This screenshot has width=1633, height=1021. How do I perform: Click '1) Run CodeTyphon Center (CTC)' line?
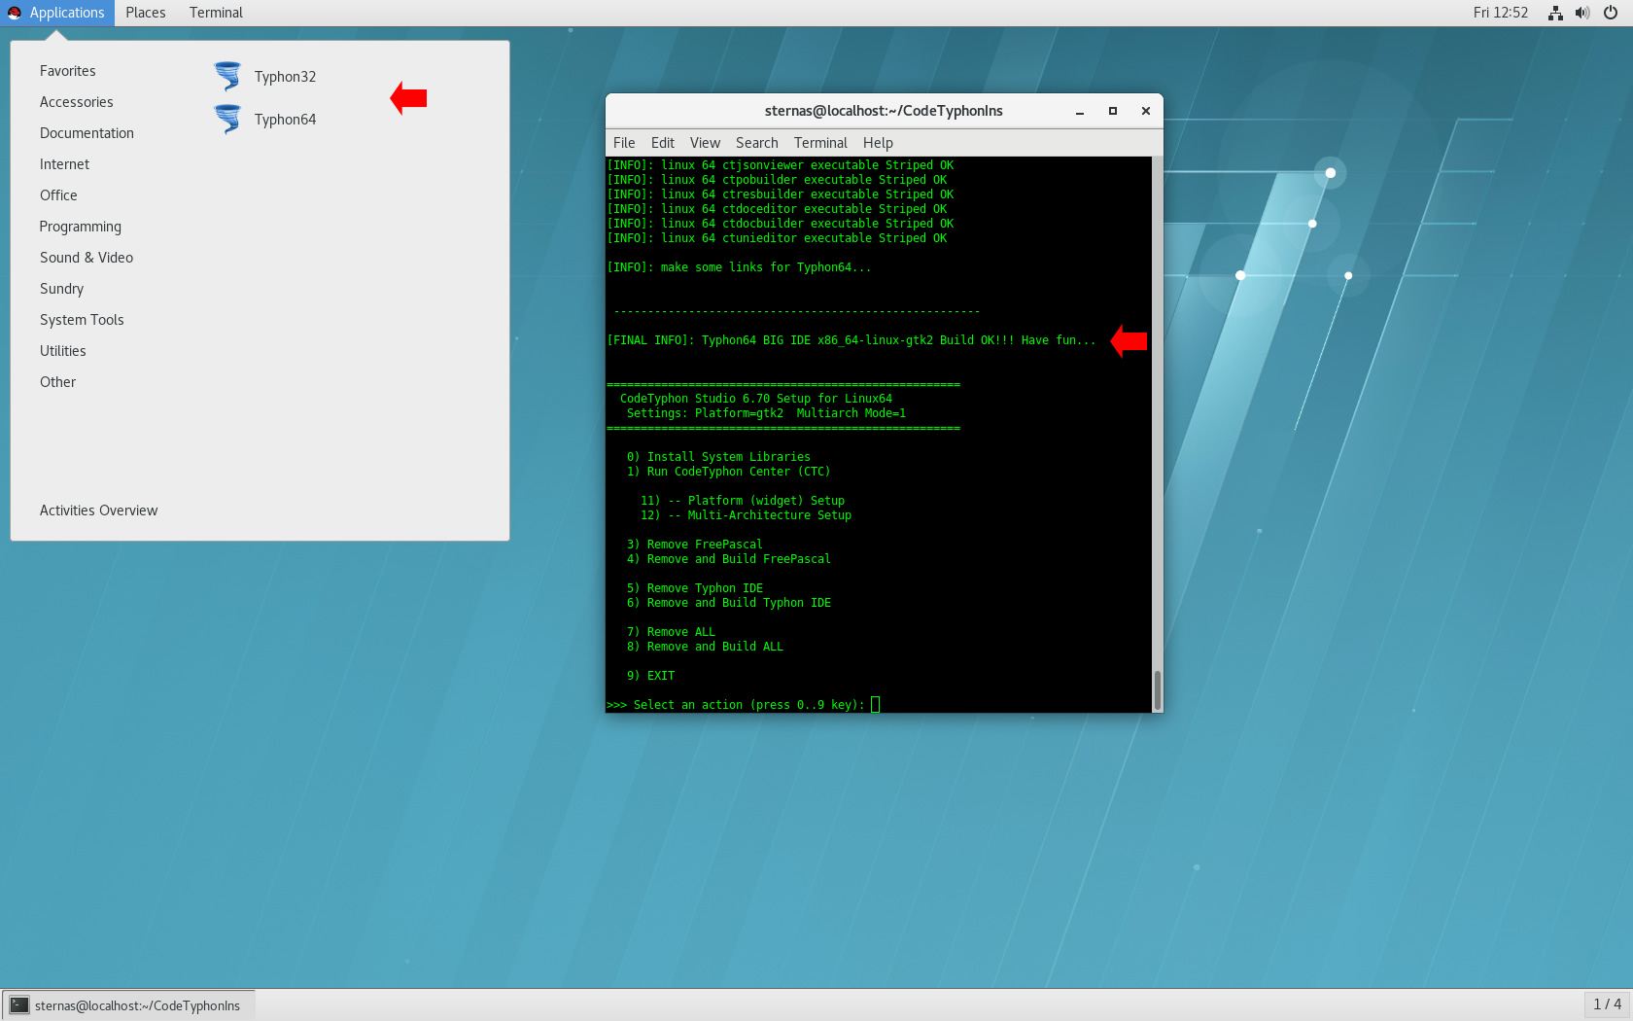pos(729,472)
